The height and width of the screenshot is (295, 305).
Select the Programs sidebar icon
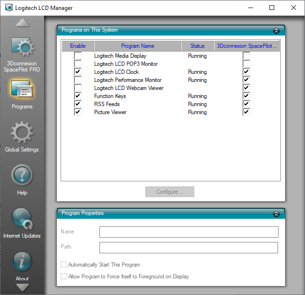click(22, 90)
